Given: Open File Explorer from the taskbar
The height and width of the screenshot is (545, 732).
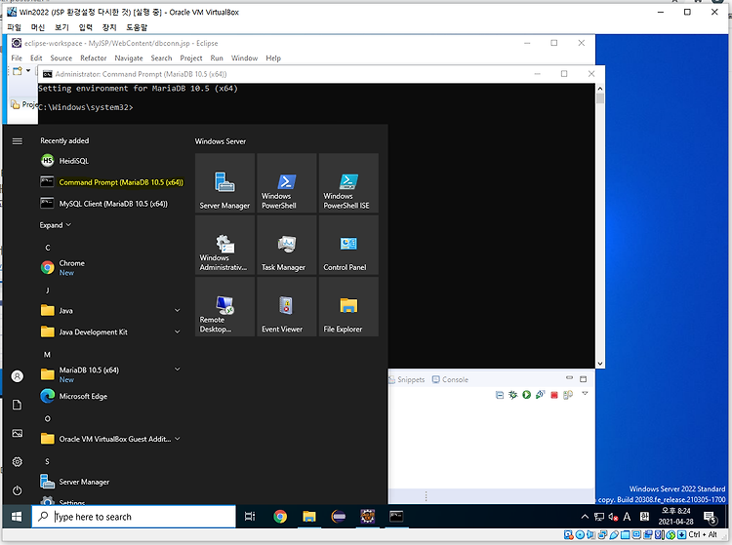Looking at the screenshot, I should (x=309, y=517).
